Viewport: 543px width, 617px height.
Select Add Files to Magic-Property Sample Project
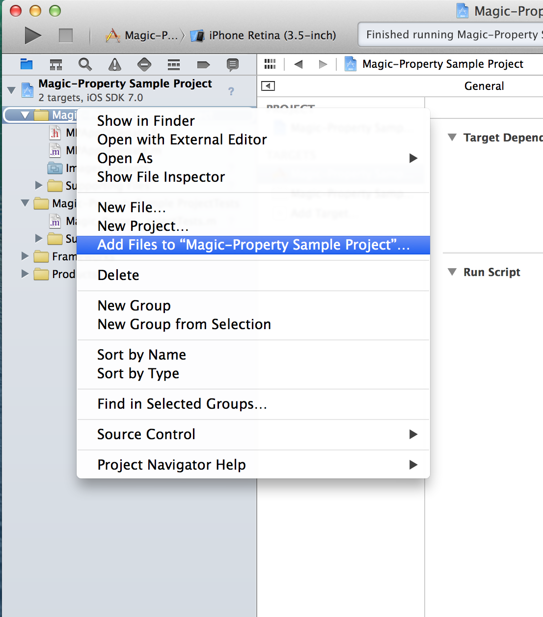(x=253, y=245)
